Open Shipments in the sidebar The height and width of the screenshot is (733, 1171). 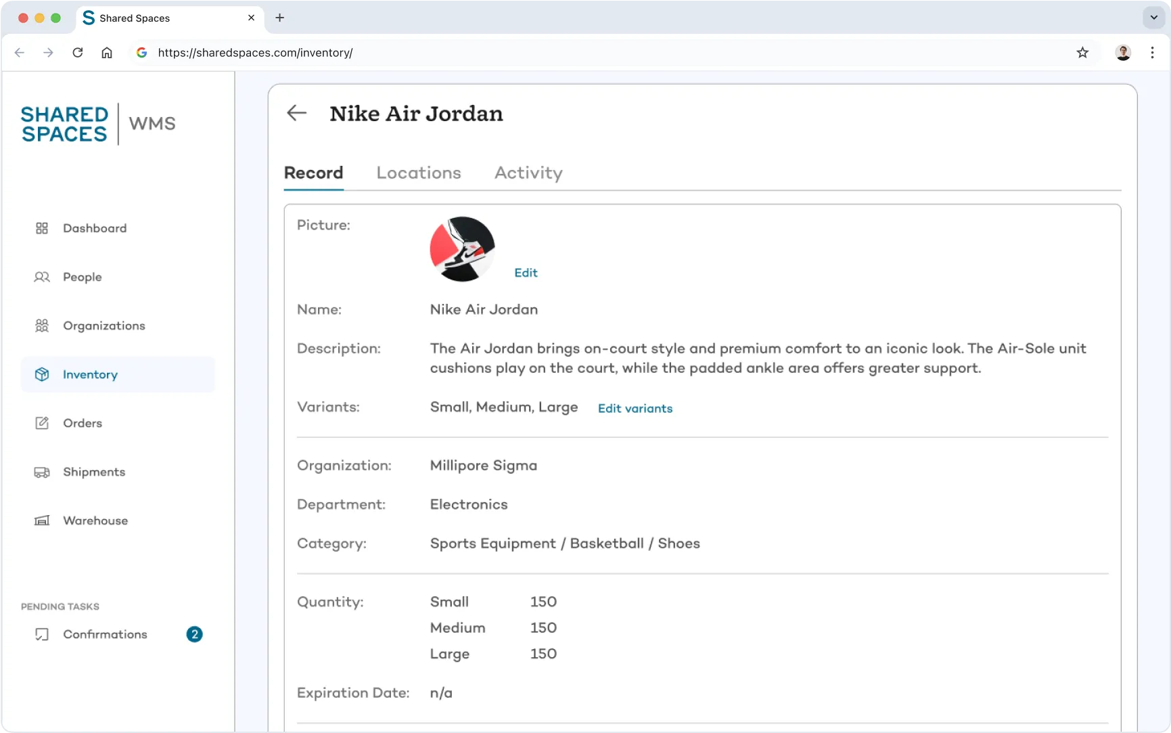(118, 472)
